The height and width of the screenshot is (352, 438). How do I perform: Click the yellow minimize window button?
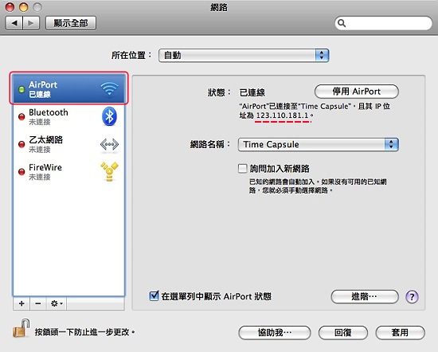point(24,7)
